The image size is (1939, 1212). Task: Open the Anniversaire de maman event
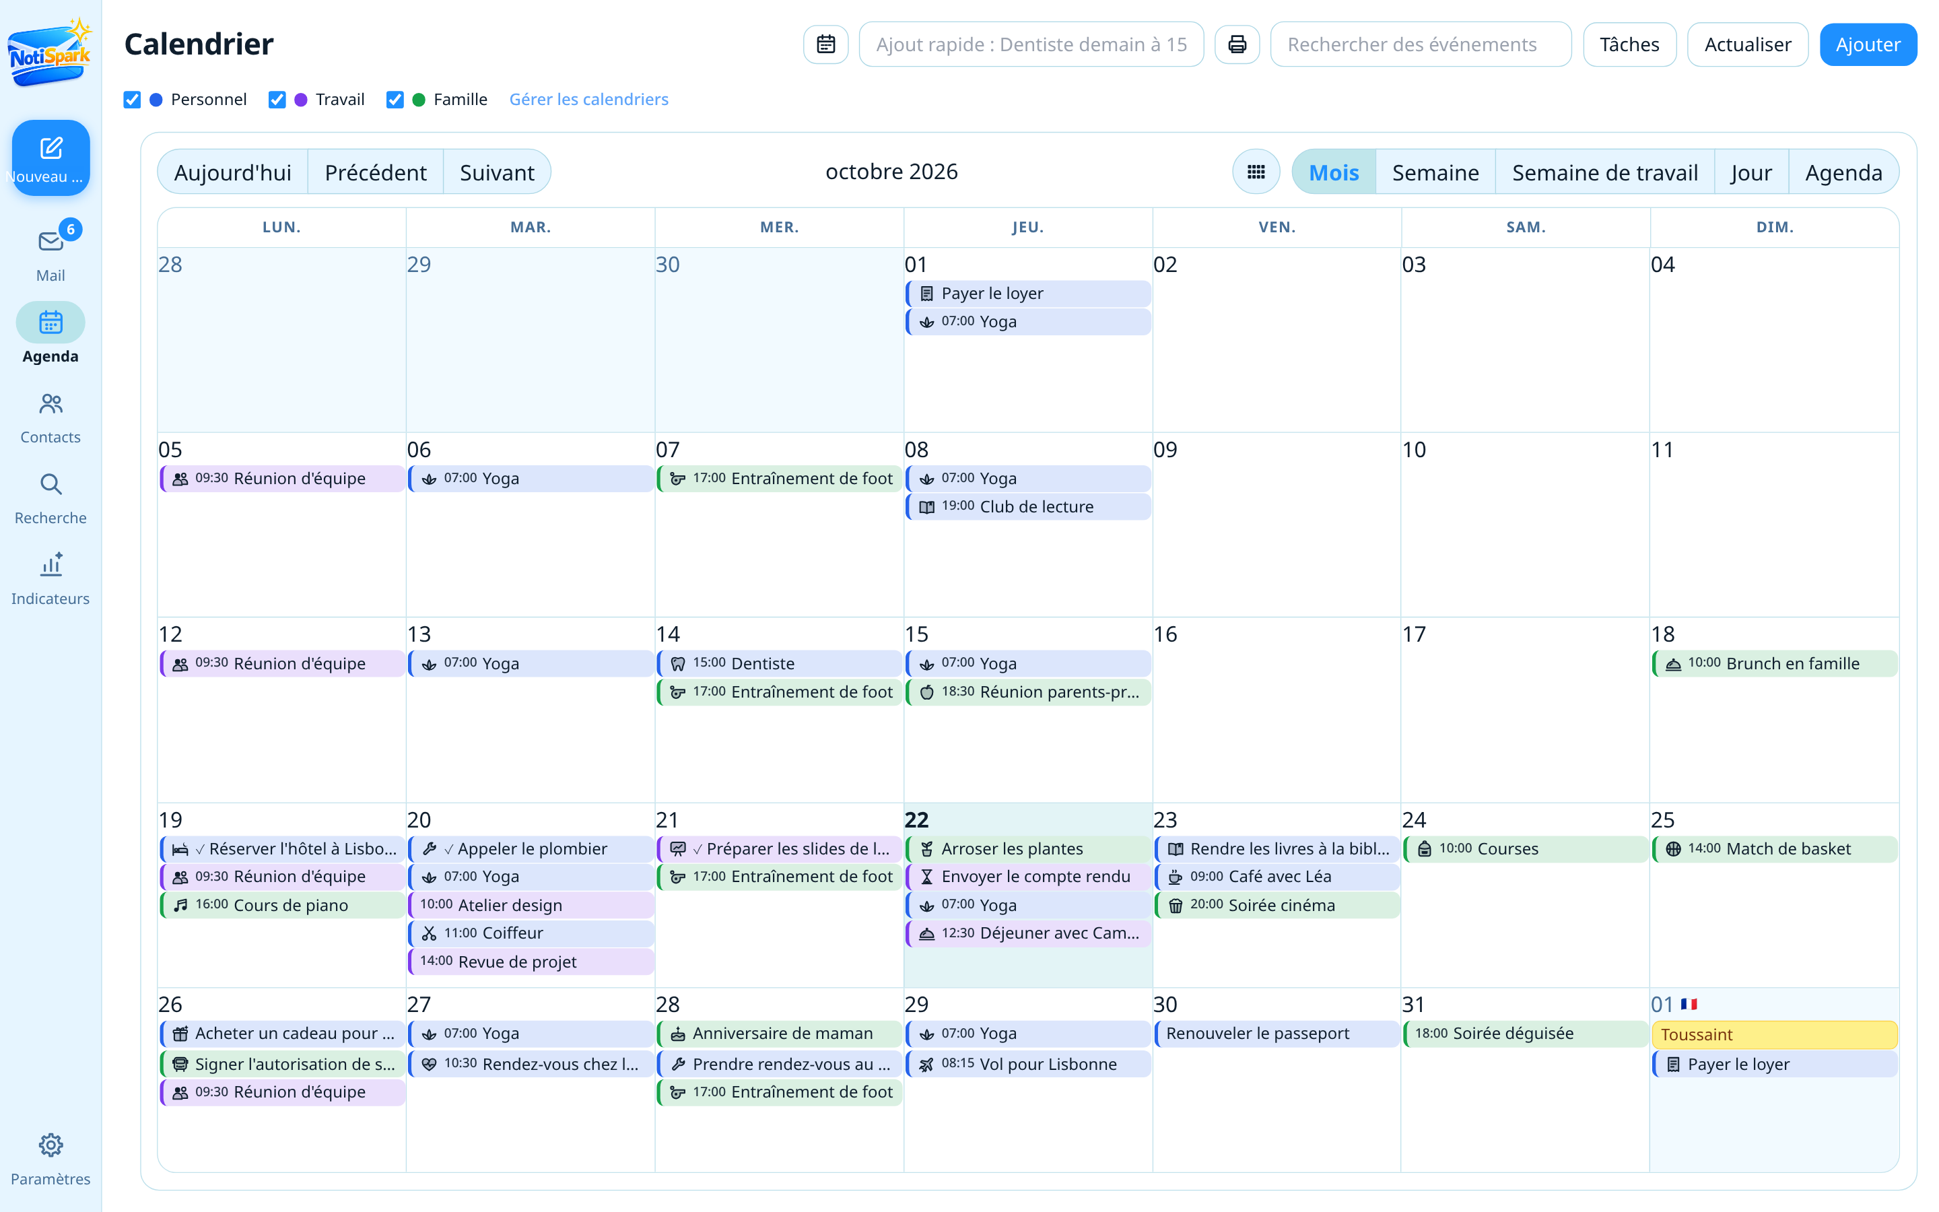click(x=780, y=1034)
